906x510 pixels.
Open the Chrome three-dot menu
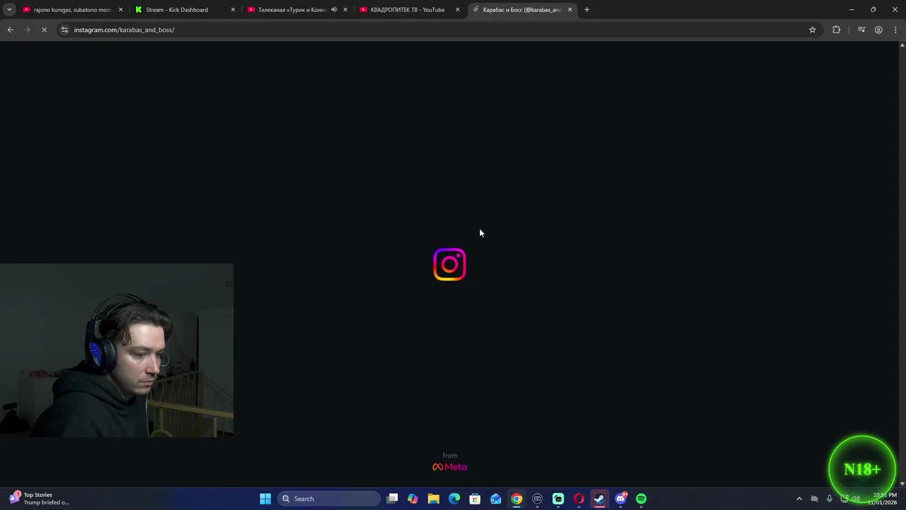point(895,30)
